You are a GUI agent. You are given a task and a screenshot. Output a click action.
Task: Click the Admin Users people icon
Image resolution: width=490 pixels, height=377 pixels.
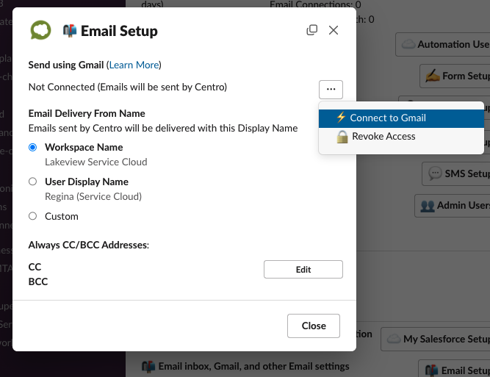(428, 206)
